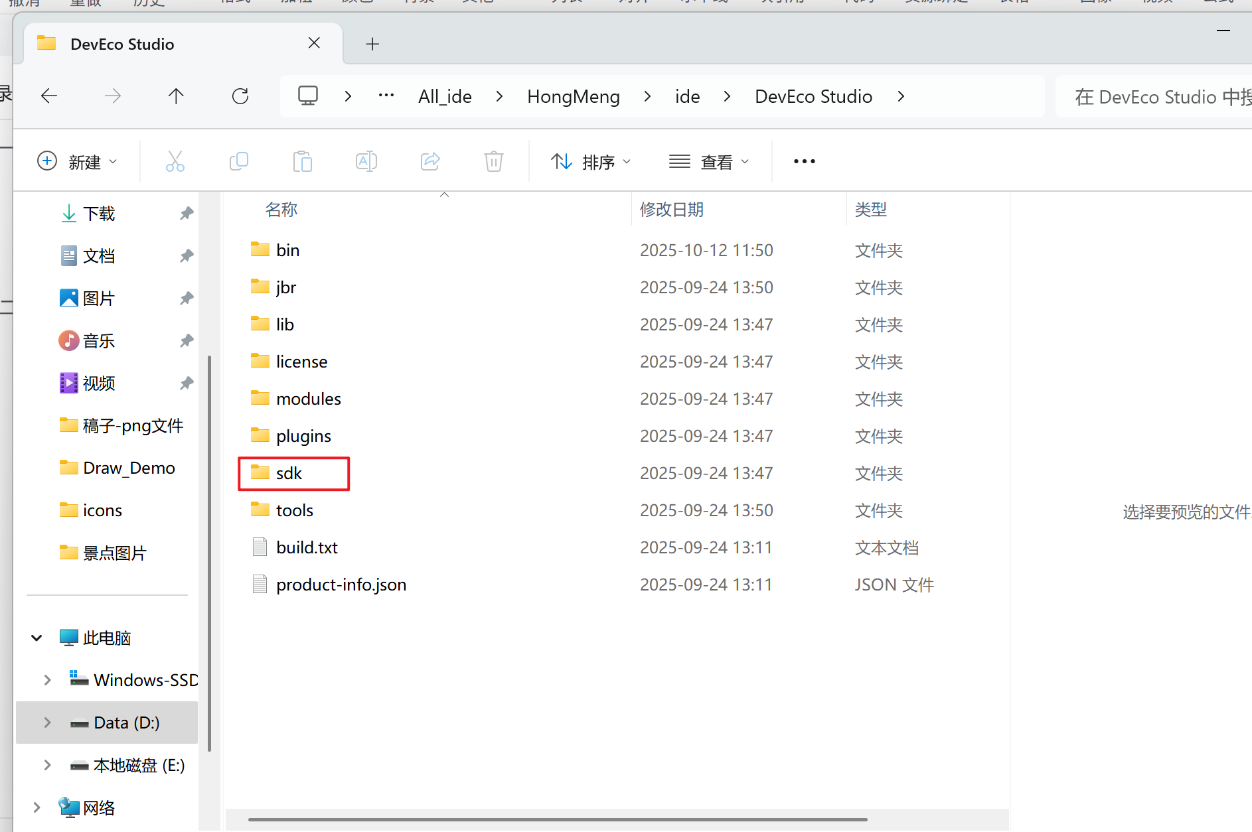Open chevron after All_ide breadcrumb
The width and height of the screenshot is (1252, 832).
(x=499, y=96)
